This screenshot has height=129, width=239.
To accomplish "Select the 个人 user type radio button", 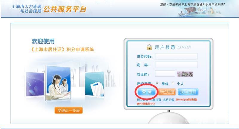I will [x=173, y=83].
